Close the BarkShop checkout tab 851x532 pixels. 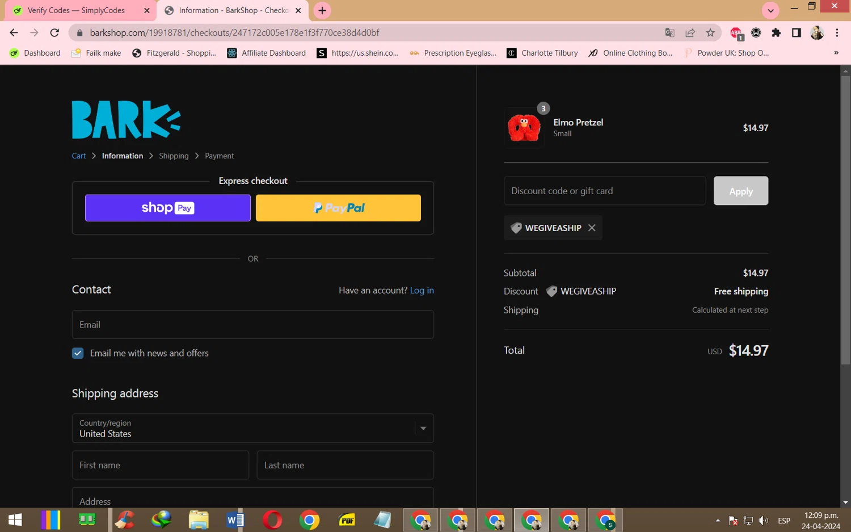(298, 10)
